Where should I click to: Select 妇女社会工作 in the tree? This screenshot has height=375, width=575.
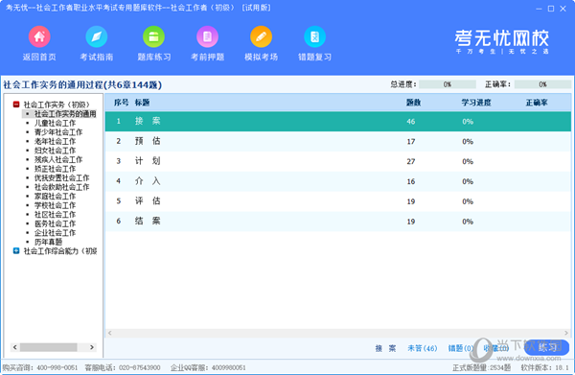click(55, 151)
